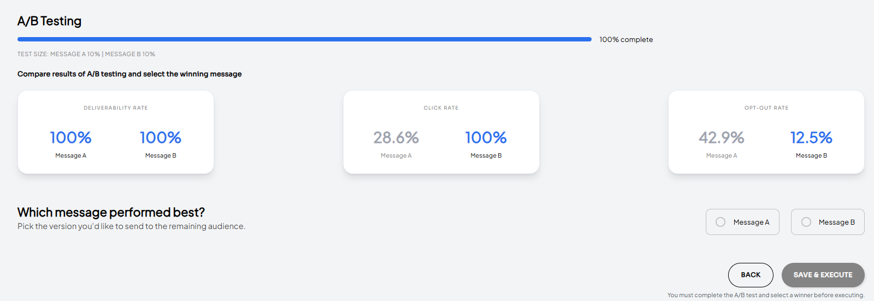Click the Click Rate card heading

(441, 108)
